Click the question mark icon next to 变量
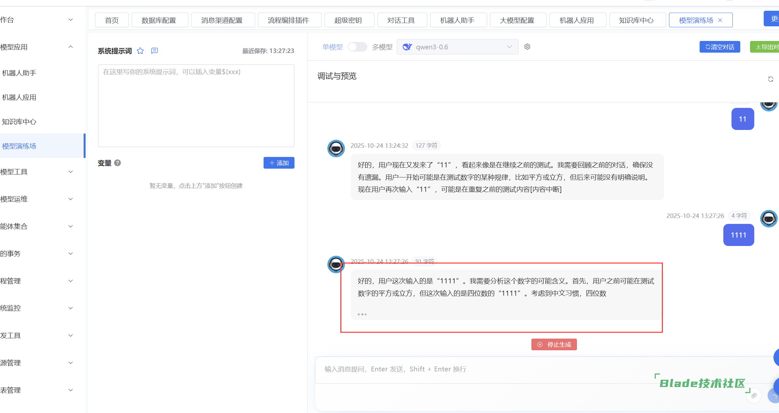779x413 pixels. 118,163
